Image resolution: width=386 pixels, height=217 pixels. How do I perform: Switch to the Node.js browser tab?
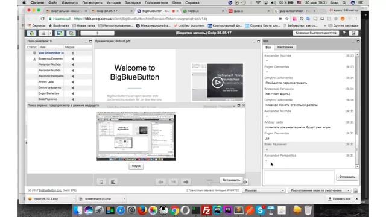click(203, 11)
